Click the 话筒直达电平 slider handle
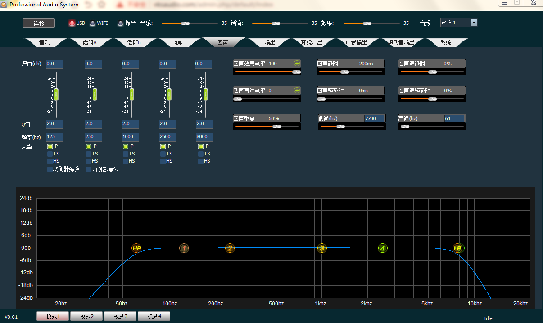Viewport: 543px width, 323px height. [x=238, y=99]
